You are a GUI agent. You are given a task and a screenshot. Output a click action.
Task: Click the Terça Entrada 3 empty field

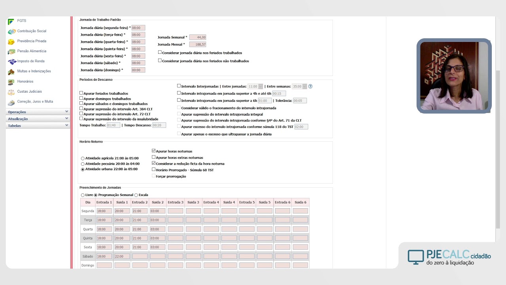click(x=176, y=220)
